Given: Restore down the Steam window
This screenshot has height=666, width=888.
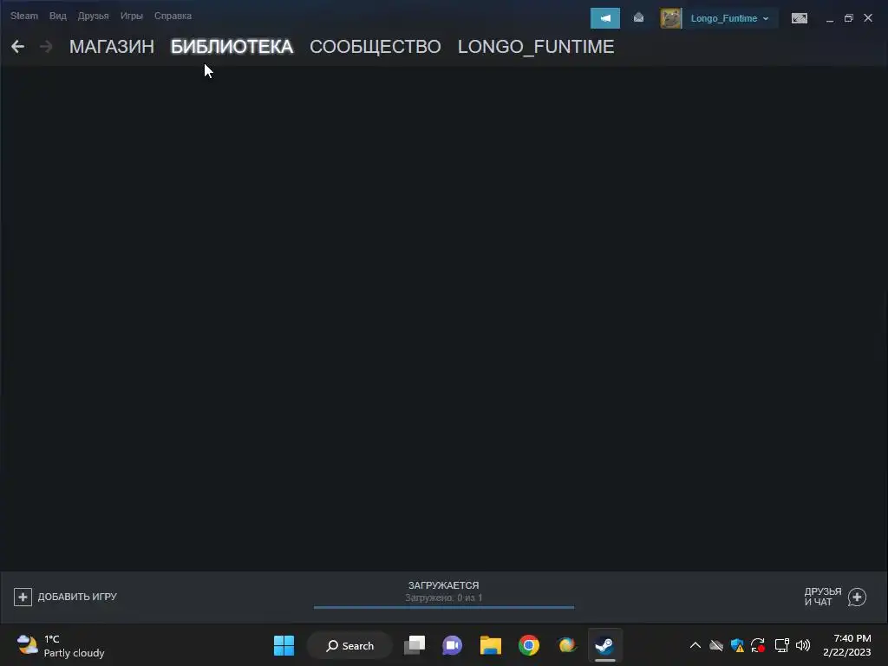Looking at the screenshot, I should tap(848, 18).
